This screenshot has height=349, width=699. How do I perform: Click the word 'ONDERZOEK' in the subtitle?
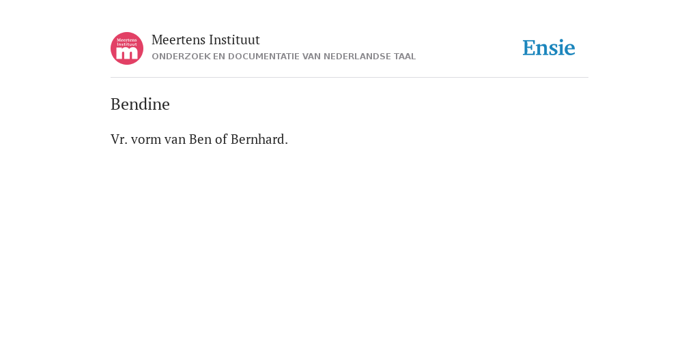[x=181, y=57]
